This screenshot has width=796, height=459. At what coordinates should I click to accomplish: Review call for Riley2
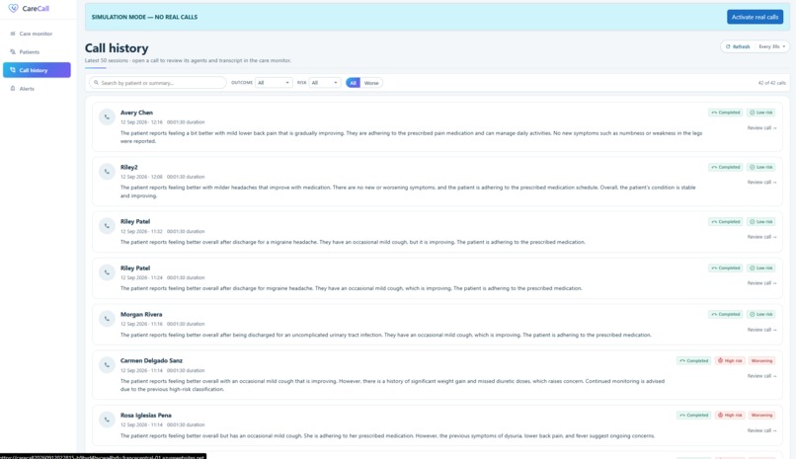(761, 182)
